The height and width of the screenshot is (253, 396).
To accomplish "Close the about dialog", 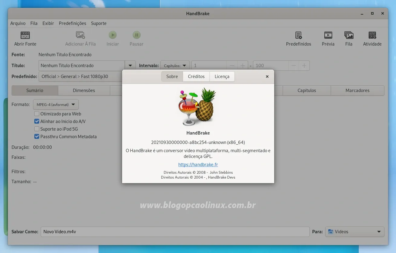I will click(267, 77).
